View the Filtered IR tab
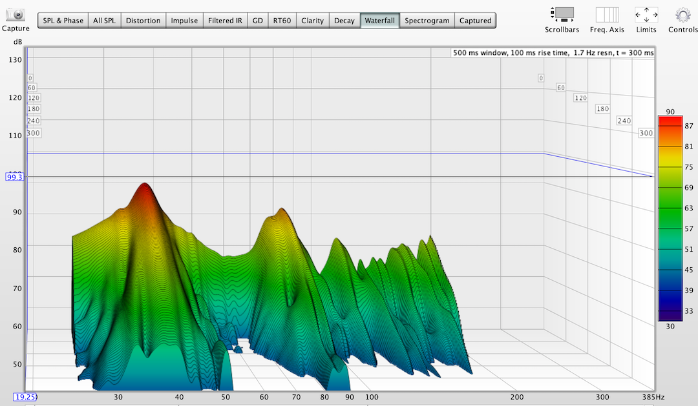The width and height of the screenshot is (698, 406). [x=225, y=21]
